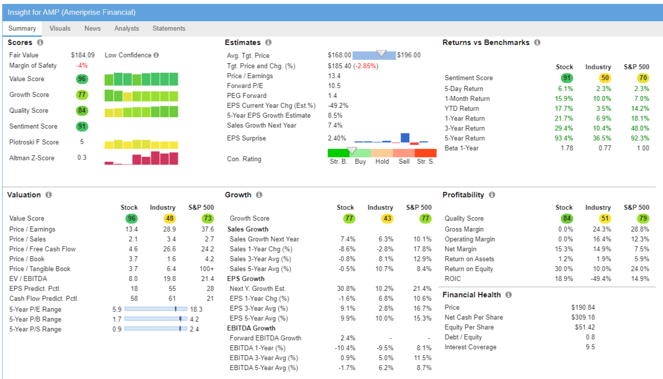
Task: Click the stock Value Score 96 in Valuation
Action: pos(132,219)
